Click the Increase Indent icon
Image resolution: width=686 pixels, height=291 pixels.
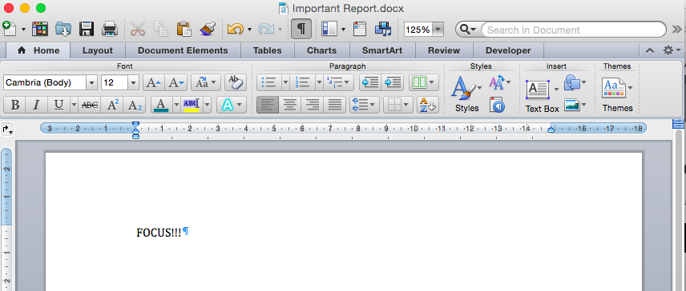pyautogui.click(x=393, y=82)
